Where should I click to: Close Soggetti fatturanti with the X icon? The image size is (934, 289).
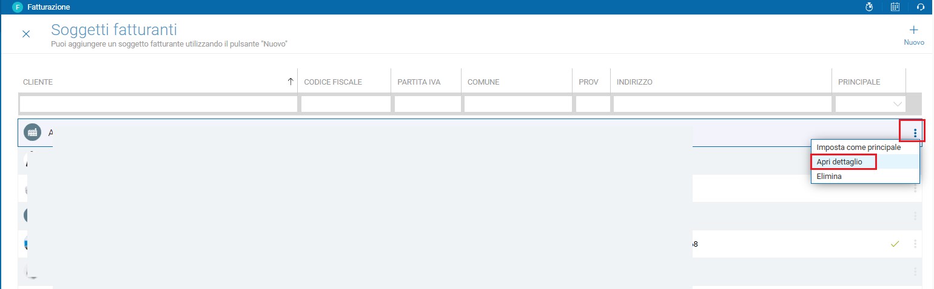click(26, 34)
